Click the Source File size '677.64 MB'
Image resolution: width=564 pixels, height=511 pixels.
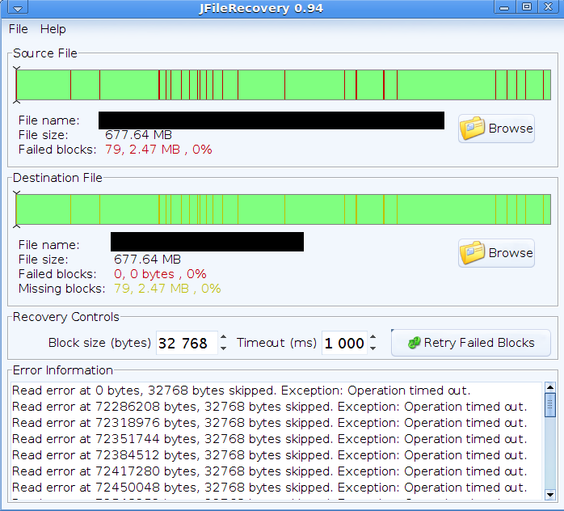click(138, 135)
